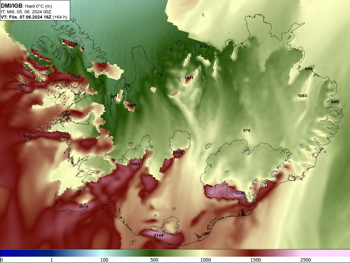Select the 1891 map label
Image resolution: width=350 pixels, height=263 pixels.
coord(177,153)
